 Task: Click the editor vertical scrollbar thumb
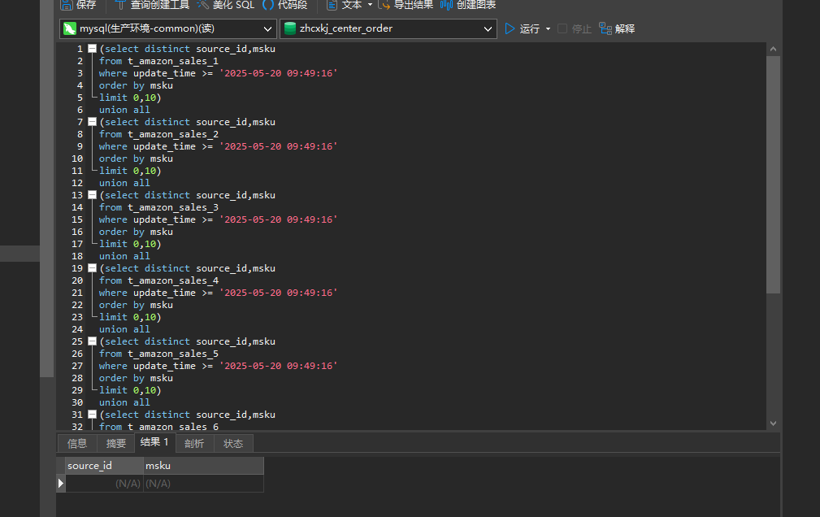pos(773,174)
